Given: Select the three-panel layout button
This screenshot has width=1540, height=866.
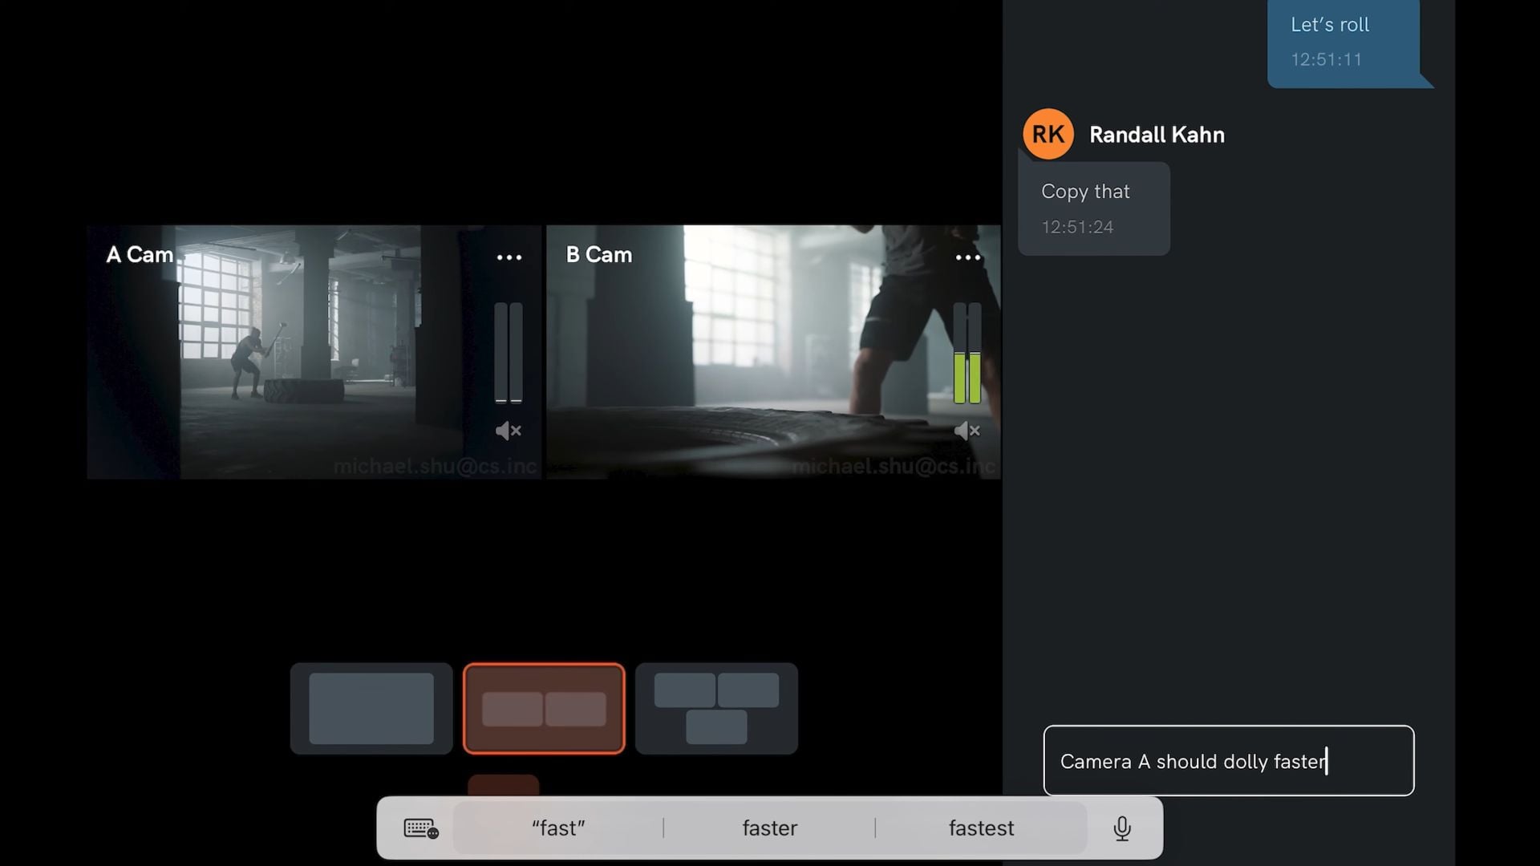Looking at the screenshot, I should point(716,708).
